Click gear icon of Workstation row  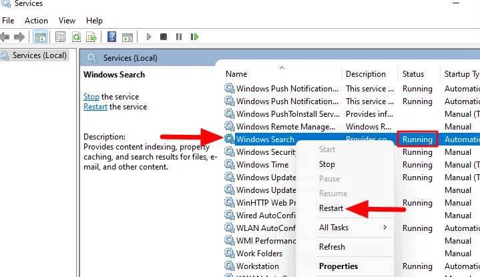229,266
